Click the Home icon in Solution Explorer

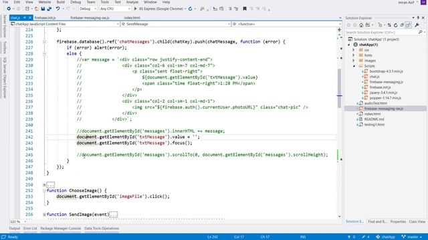coord(361,25)
